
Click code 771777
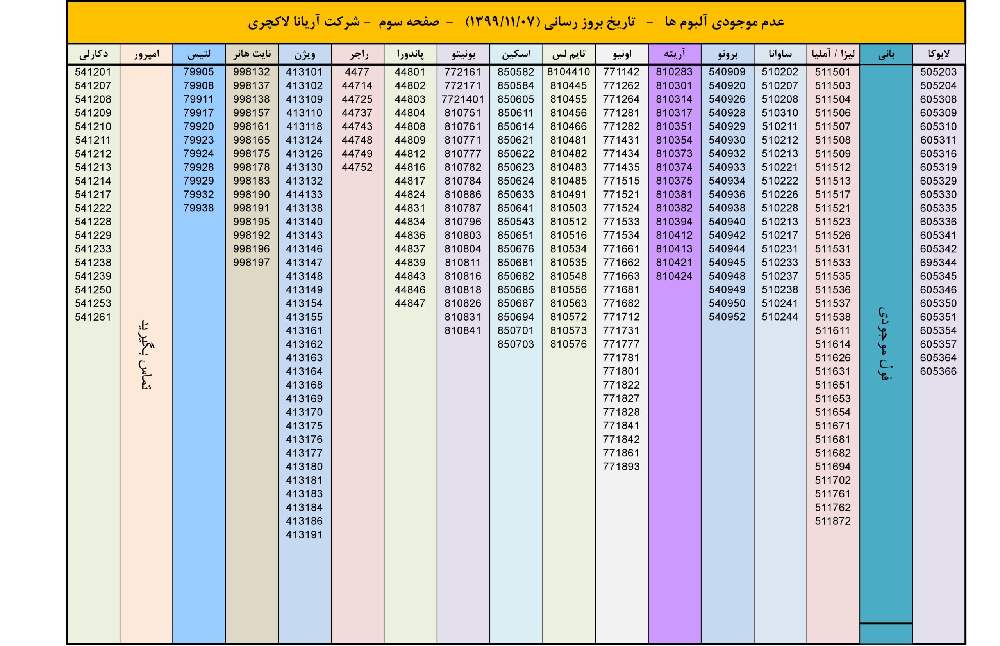621,344
